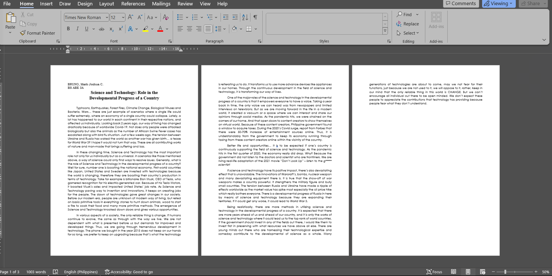
Task: Apply superscript formatting
Action: pyautogui.click(x=121, y=29)
